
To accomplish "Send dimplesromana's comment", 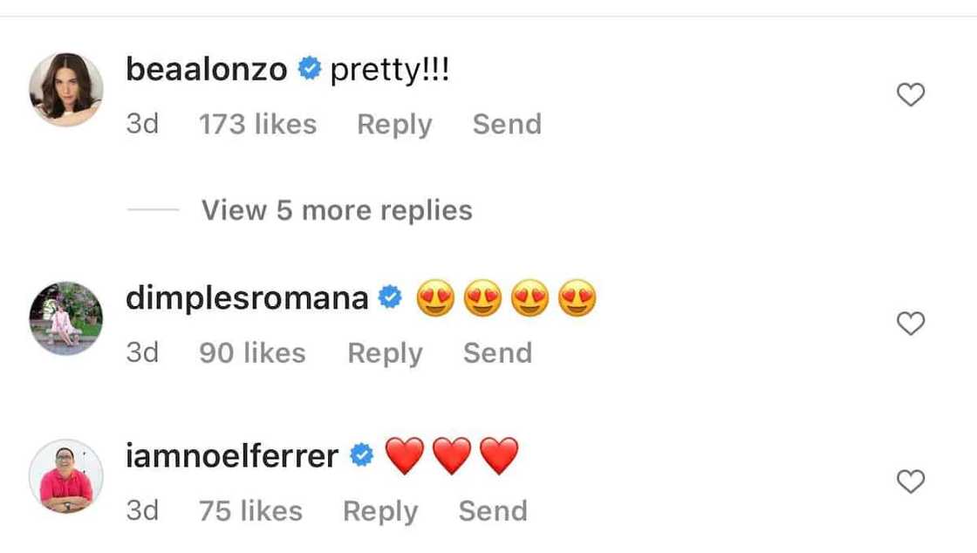I will coord(497,353).
